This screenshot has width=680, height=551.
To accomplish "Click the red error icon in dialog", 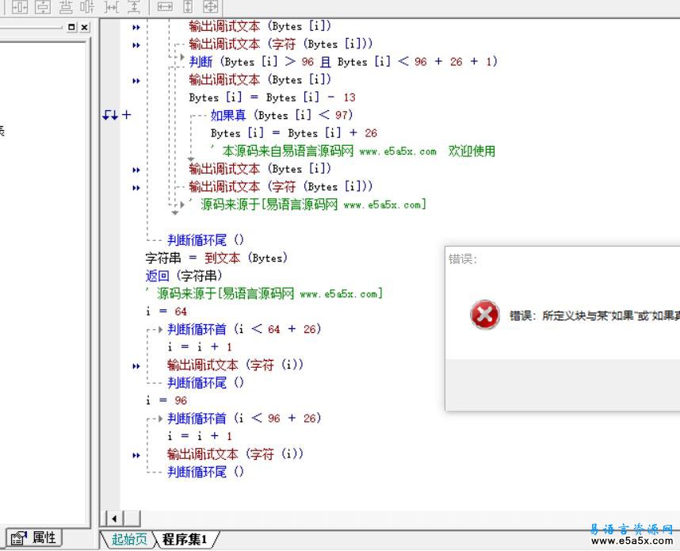I will [484, 315].
